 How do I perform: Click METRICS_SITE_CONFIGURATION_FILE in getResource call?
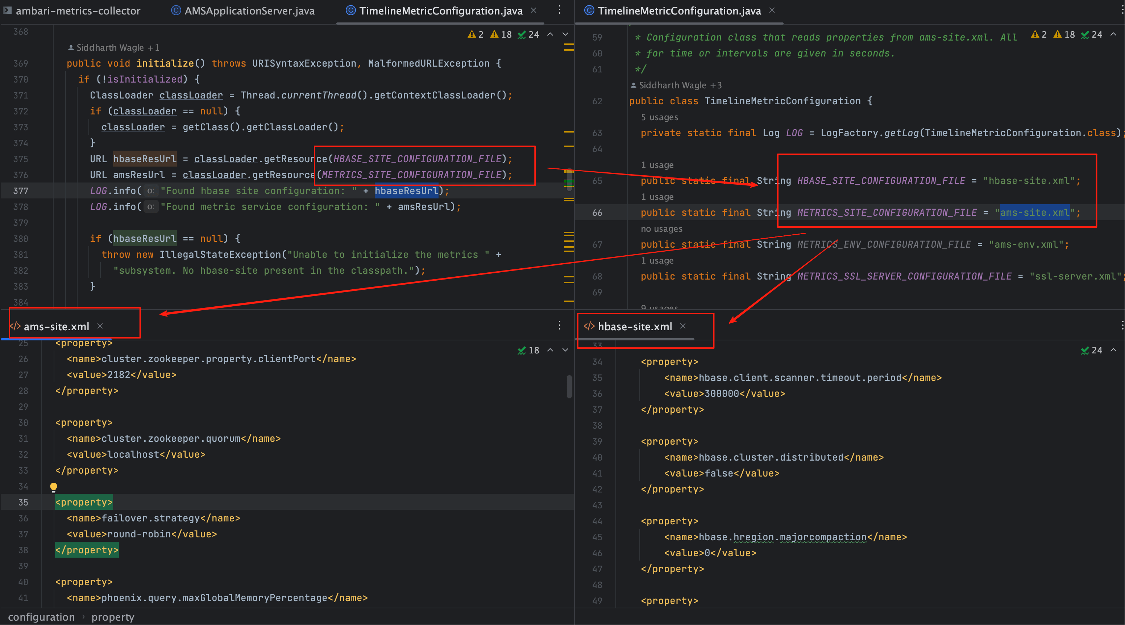pyautogui.click(x=411, y=175)
